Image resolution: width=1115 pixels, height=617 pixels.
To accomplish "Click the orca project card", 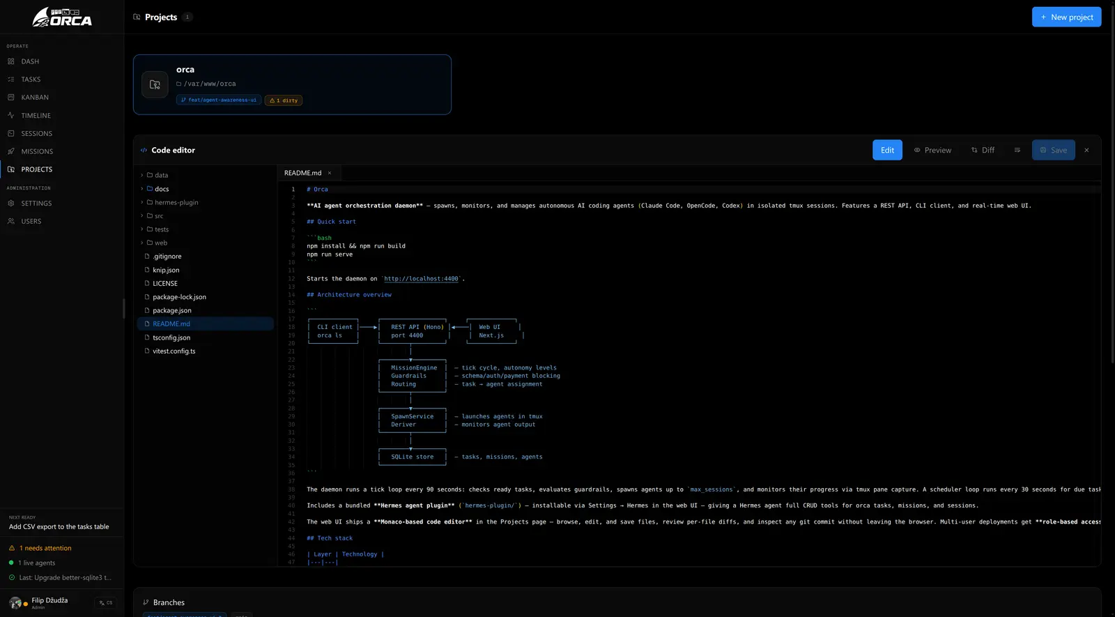I will click(x=292, y=84).
